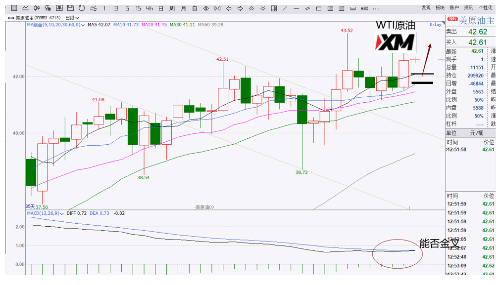Click the 持仓 209920 value
Image resolution: width=502 pixels, height=285 pixels.
(x=475, y=76)
